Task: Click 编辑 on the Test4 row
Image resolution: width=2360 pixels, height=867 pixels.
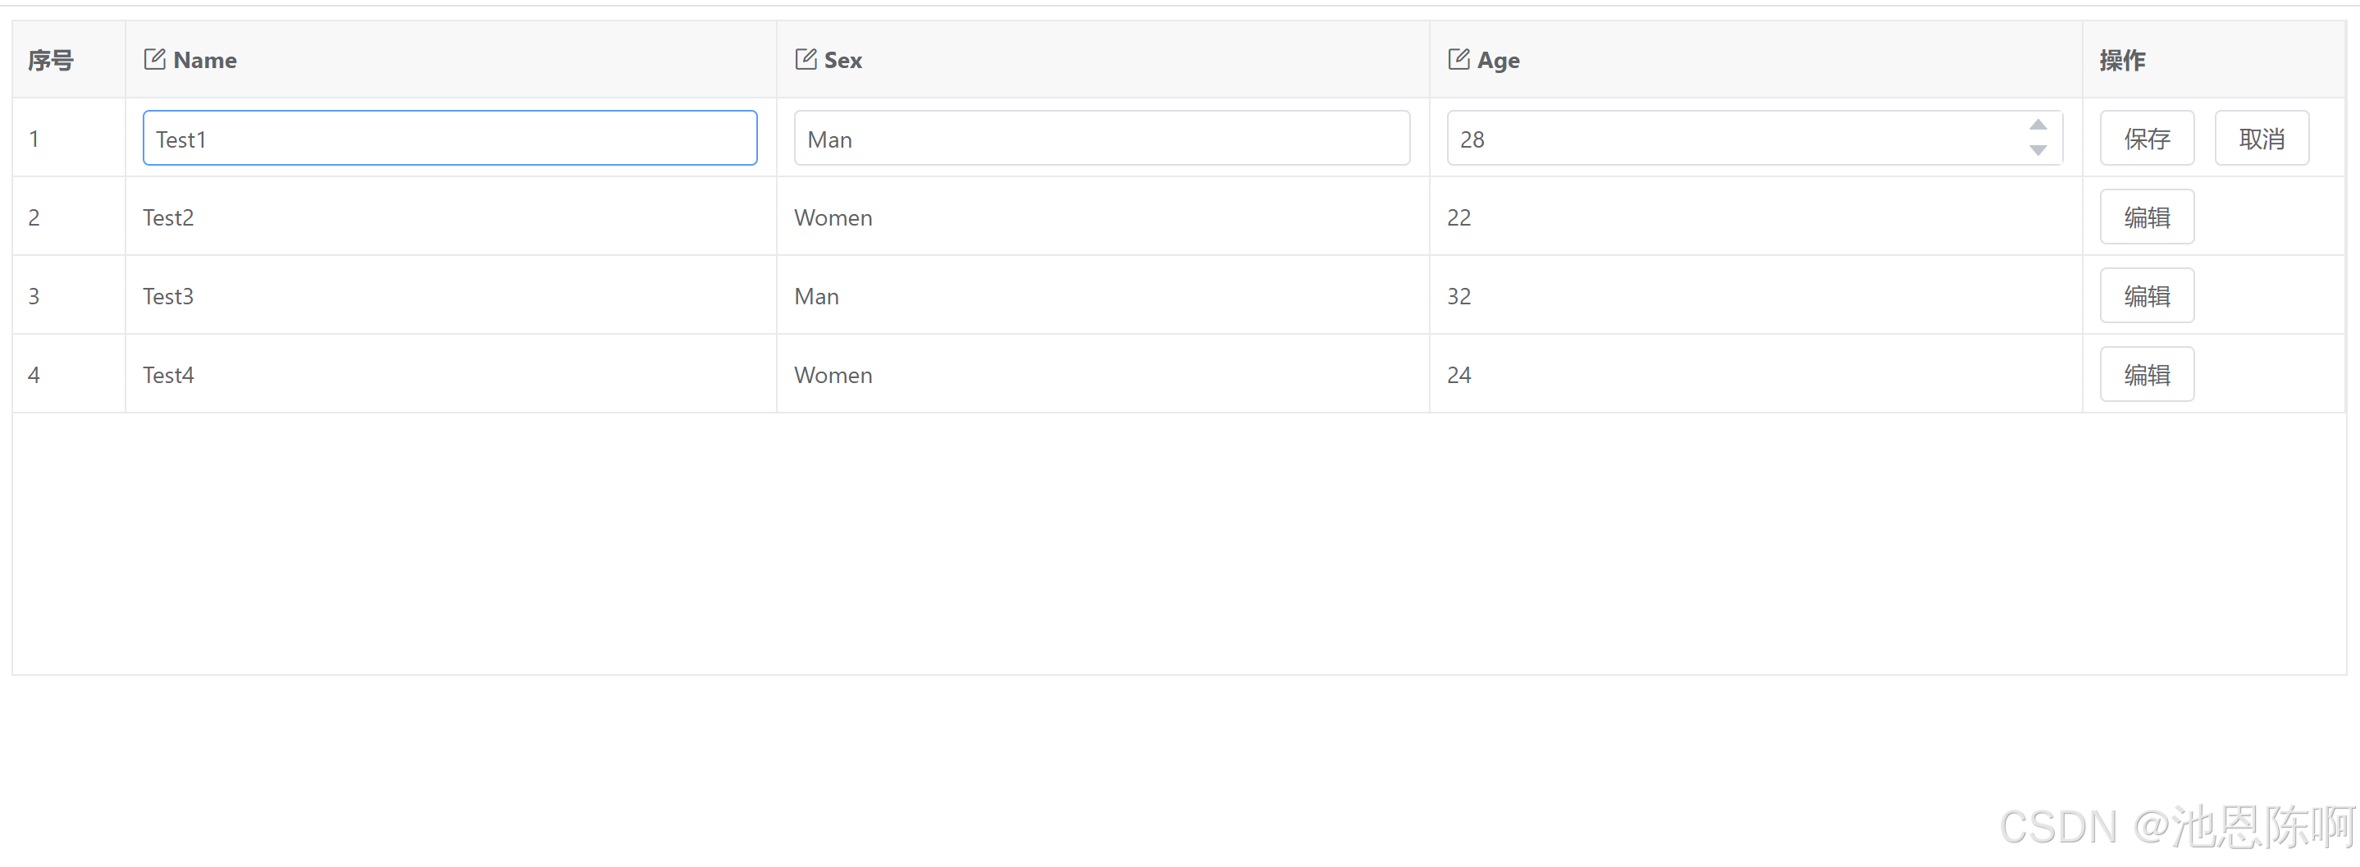Action: click(2147, 374)
